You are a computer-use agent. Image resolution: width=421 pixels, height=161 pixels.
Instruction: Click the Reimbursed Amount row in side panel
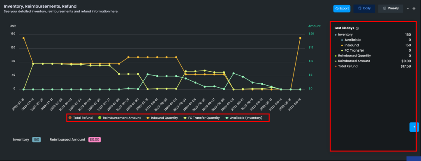tap(372, 61)
